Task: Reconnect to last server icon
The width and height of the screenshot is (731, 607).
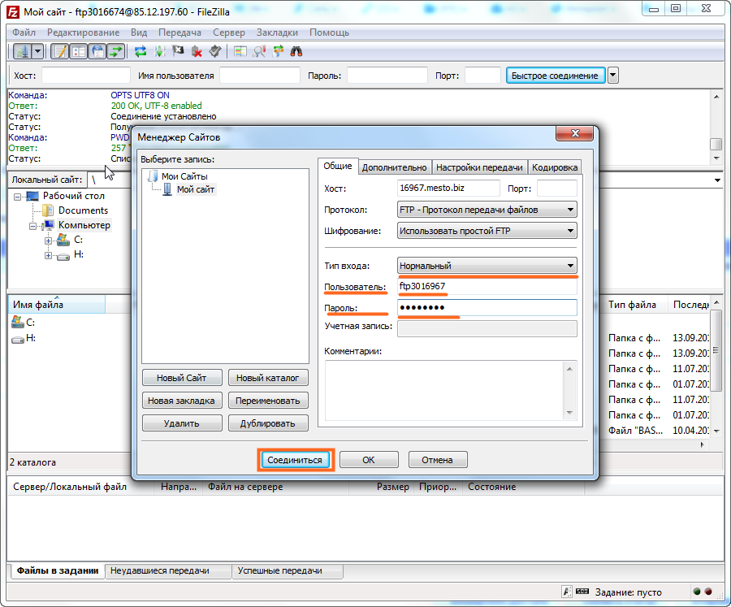Action: pos(215,51)
